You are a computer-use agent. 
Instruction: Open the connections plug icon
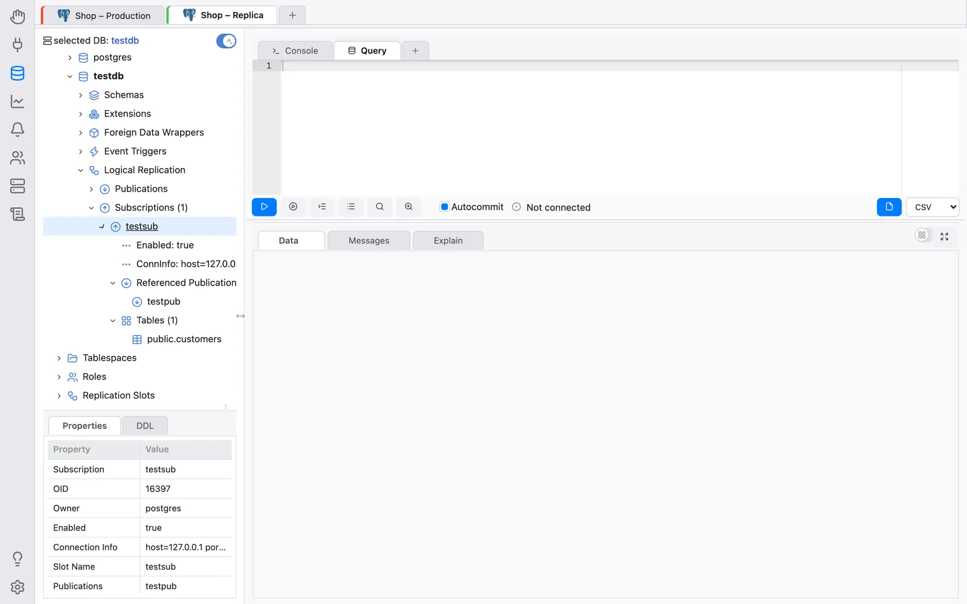17,45
